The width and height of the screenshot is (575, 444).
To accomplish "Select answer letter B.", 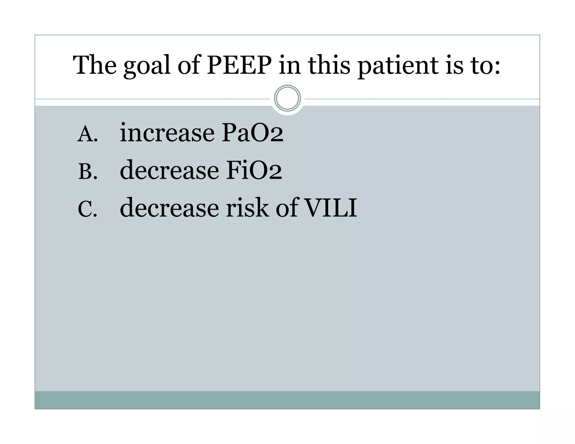I will pos(88,172).
